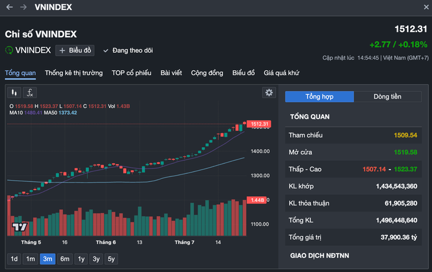Click the GIAO DỊCH NĐTNN heading

click(319, 256)
